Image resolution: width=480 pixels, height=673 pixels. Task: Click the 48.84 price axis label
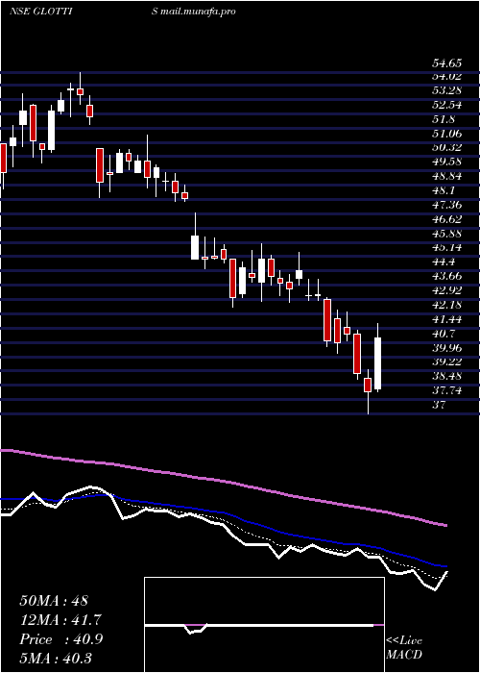point(446,176)
